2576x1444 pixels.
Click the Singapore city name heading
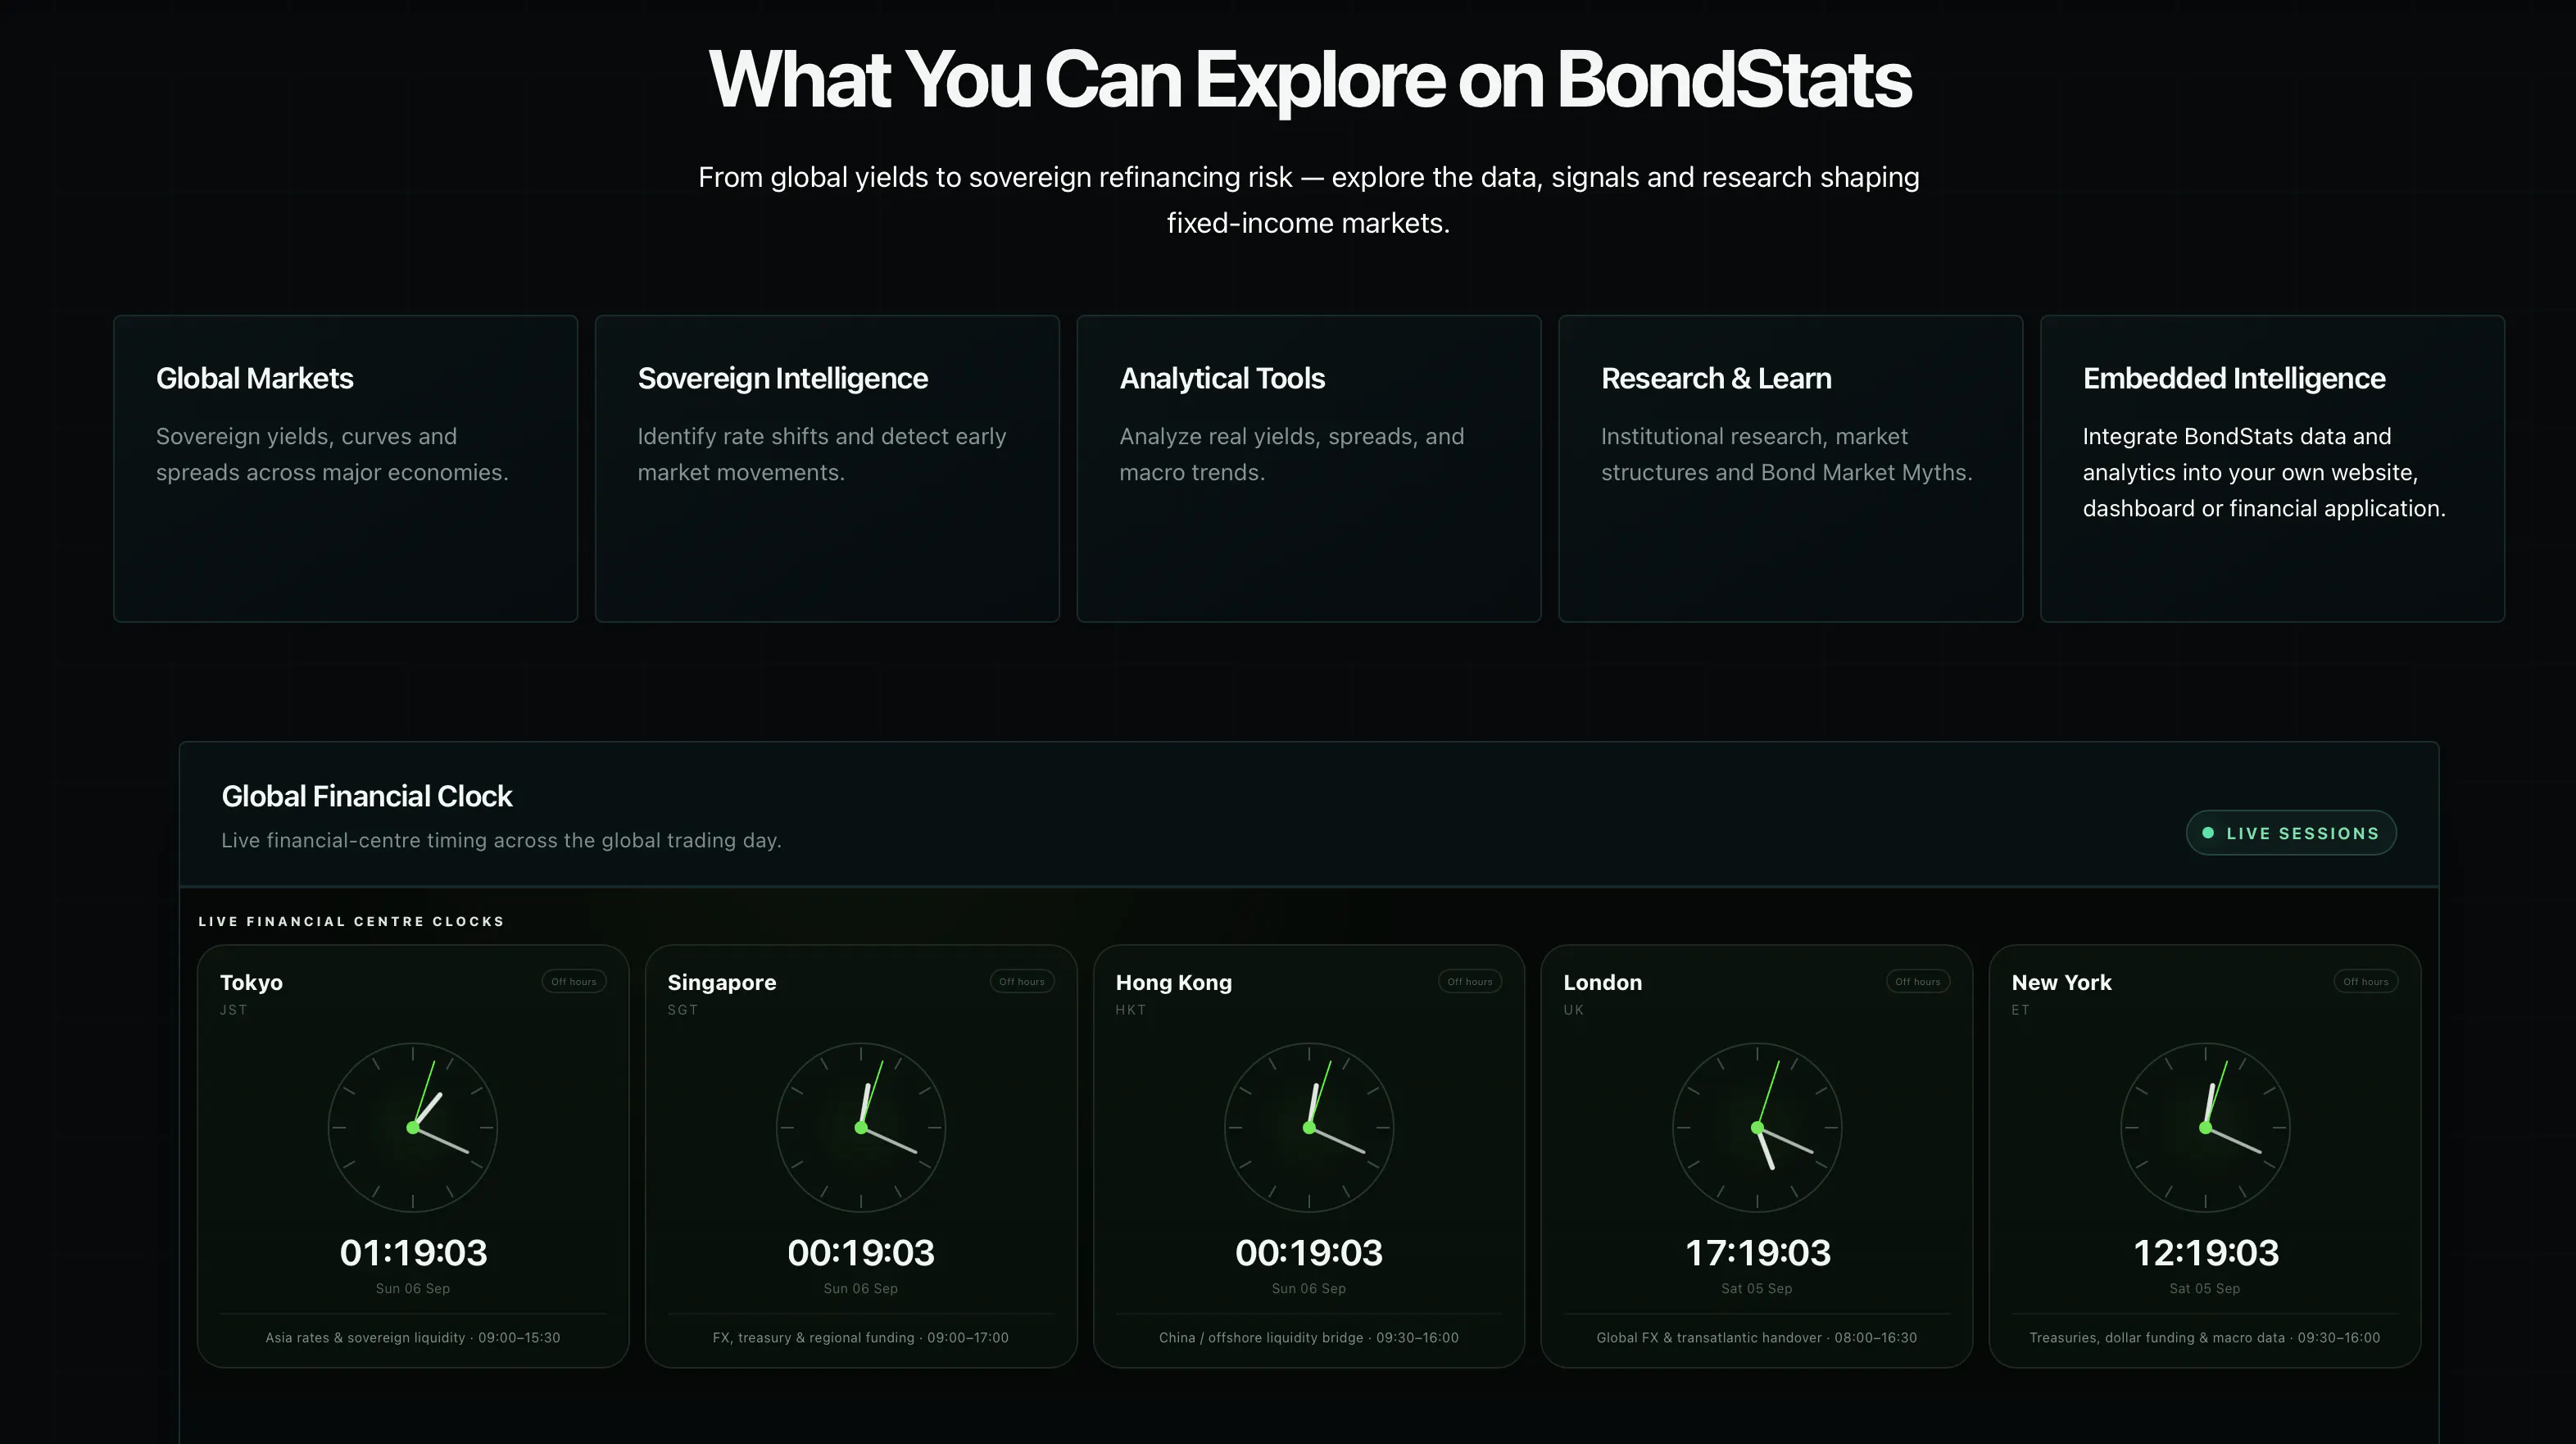722,983
